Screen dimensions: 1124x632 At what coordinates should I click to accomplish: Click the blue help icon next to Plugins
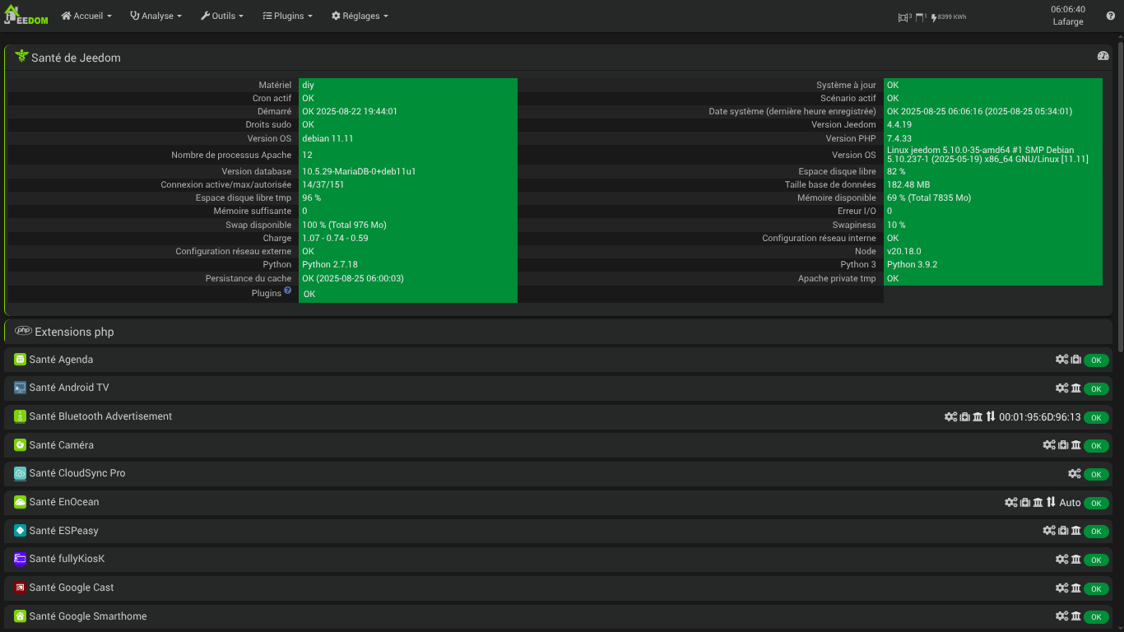pyautogui.click(x=288, y=290)
